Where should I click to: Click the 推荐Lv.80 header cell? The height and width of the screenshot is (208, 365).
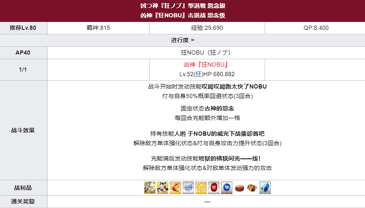24,28
